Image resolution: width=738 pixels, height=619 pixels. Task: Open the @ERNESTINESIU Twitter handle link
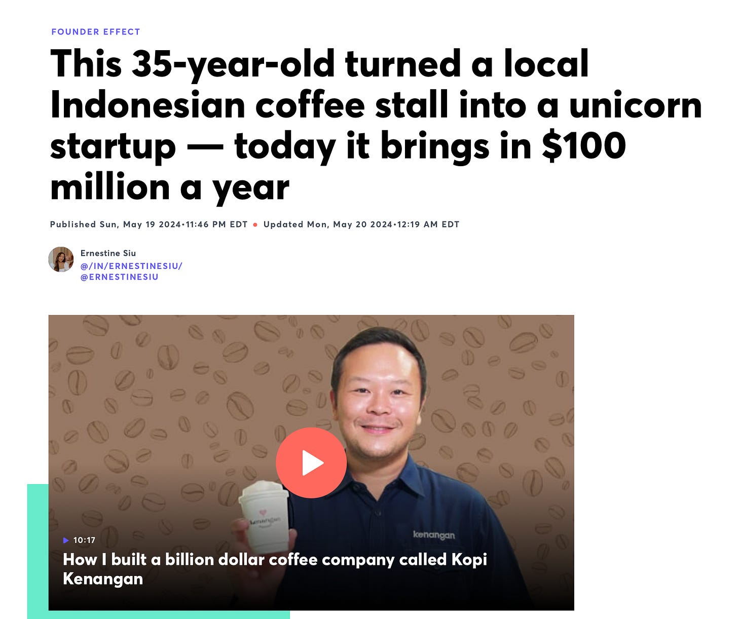coord(120,277)
